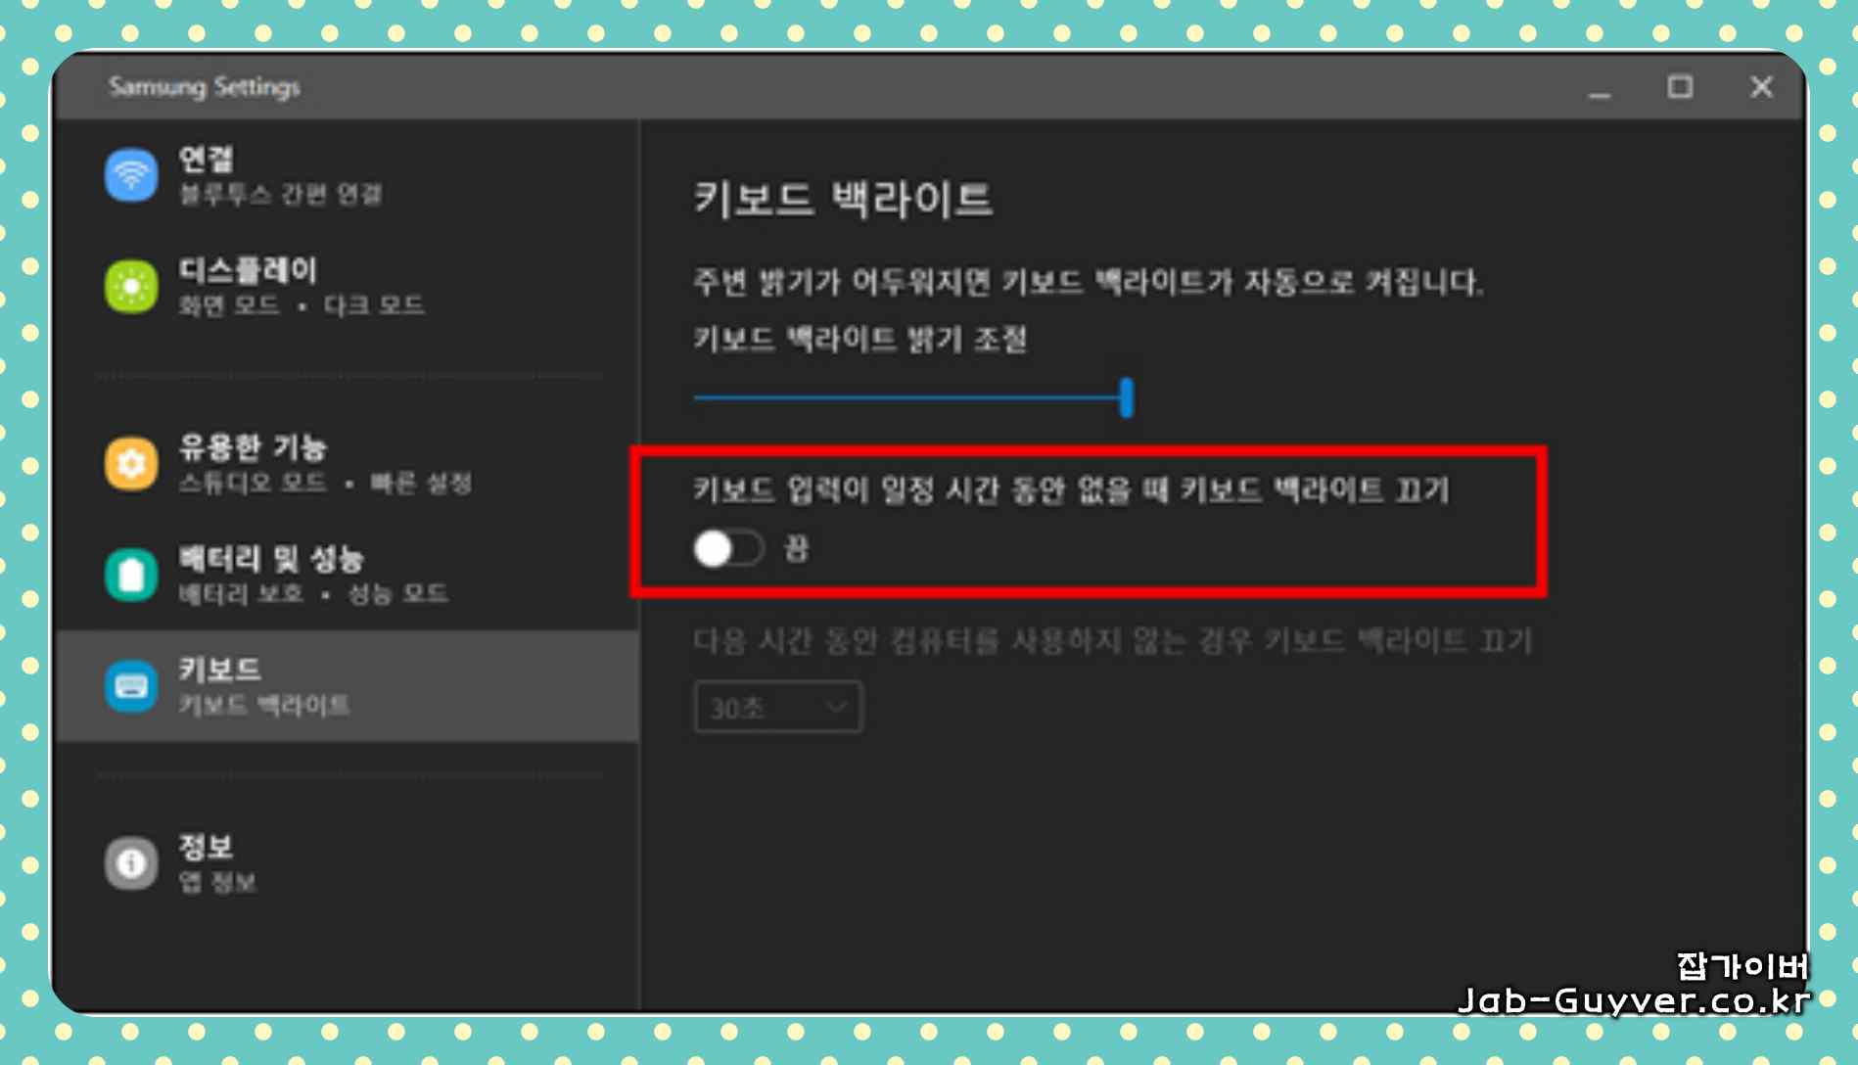
Task: Click the 정보 info icon
Action: [130, 860]
